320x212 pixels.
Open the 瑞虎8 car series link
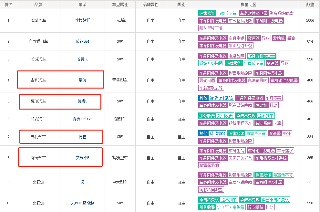point(82,101)
